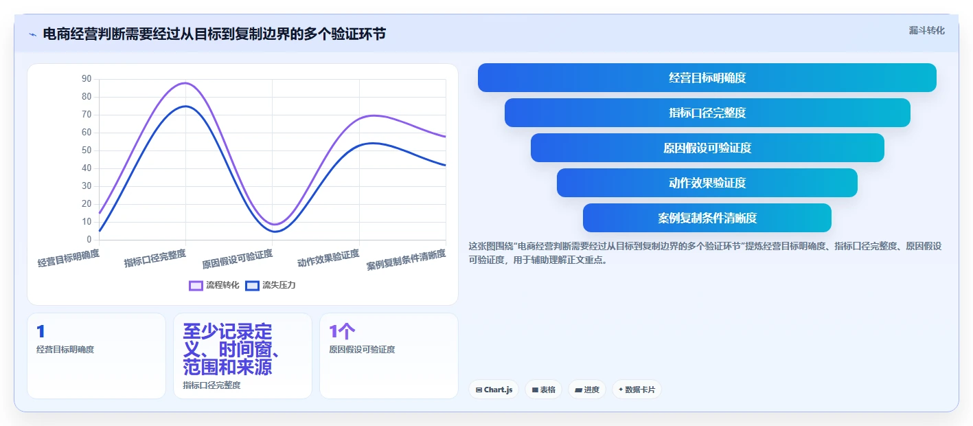Select the 指标口径完整度 funnel bar

click(707, 113)
